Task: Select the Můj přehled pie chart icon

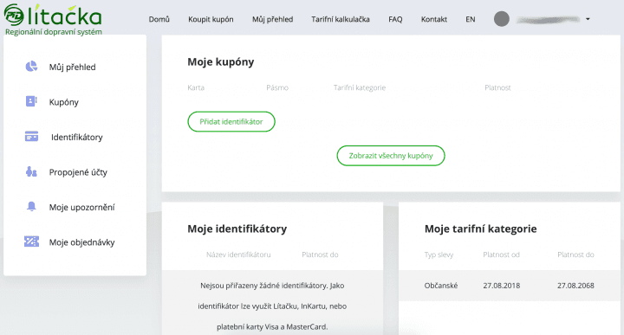Action: click(x=31, y=67)
